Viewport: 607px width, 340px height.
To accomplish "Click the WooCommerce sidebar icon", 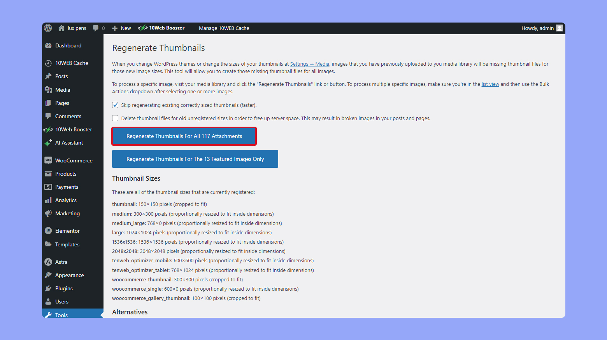I will click(48, 160).
